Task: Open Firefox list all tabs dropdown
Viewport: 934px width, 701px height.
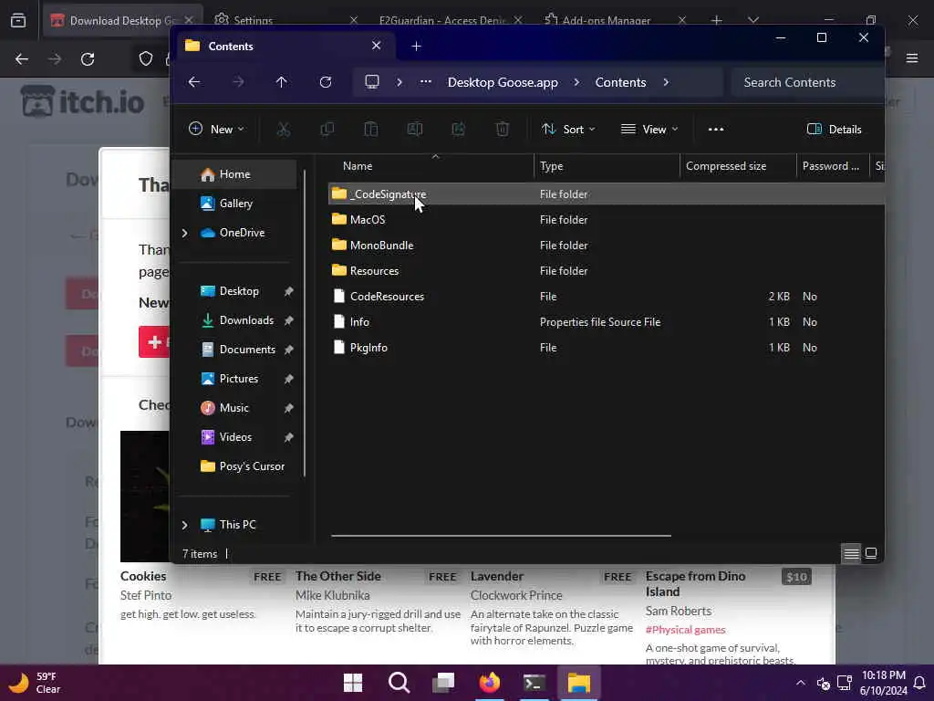Action: pyautogui.click(x=753, y=20)
